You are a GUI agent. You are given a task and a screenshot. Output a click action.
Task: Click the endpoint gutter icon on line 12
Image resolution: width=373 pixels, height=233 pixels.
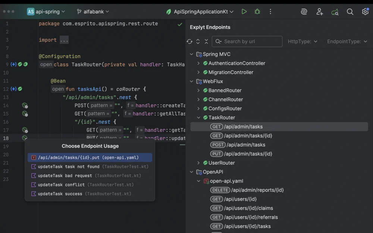click(x=19, y=89)
